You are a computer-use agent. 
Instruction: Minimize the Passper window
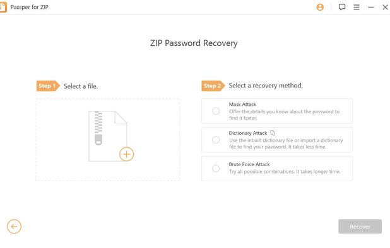[371, 7]
